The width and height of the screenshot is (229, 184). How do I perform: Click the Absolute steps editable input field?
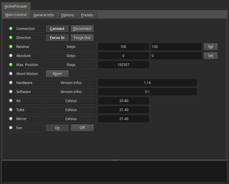coord(176,56)
